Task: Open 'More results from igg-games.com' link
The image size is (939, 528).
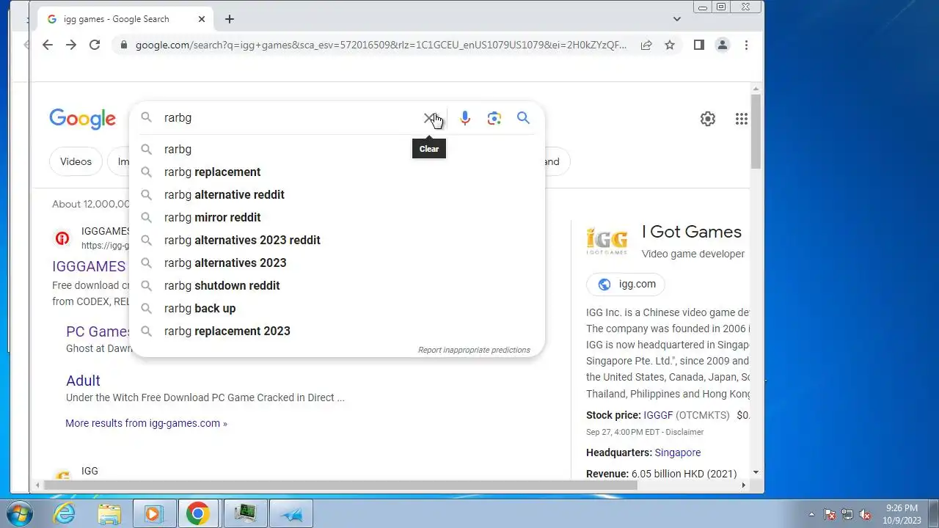Action: tap(146, 423)
